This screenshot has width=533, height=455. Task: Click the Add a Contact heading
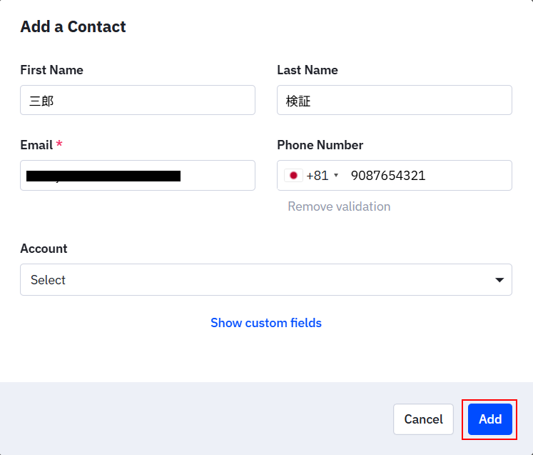pyautogui.click(x=73, y=27)
